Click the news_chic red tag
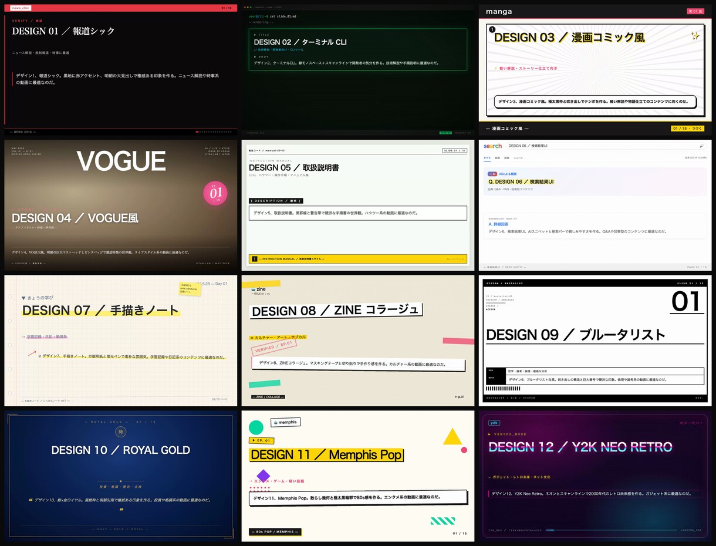The height and width of the screenshot is (546, 716). click(21, 8)
